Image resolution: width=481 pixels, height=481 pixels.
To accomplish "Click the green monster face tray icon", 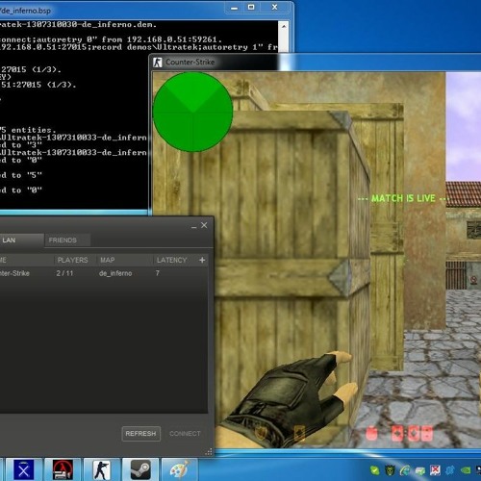I will [391, 470].
